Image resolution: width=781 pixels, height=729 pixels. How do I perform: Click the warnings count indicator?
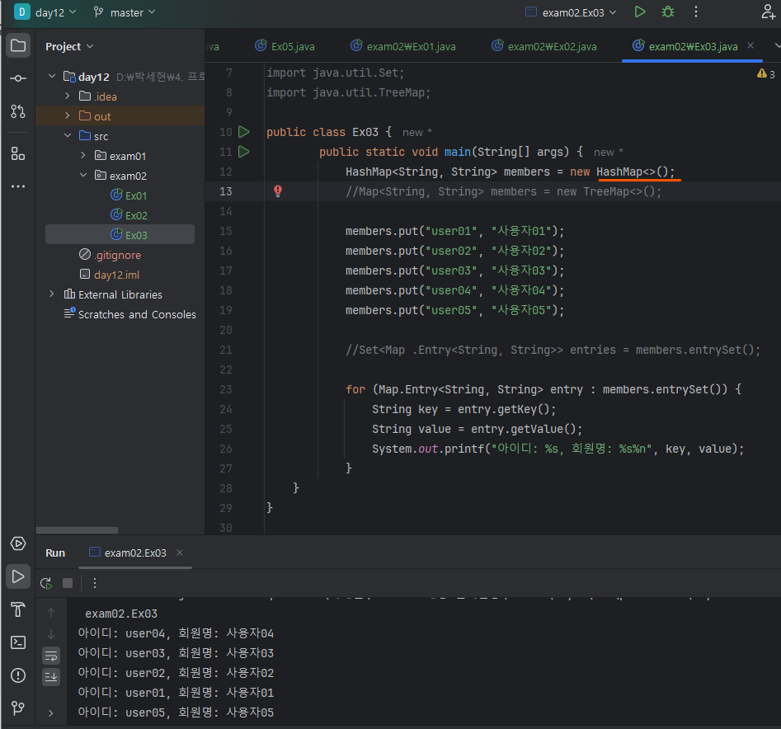pos(765,74)
